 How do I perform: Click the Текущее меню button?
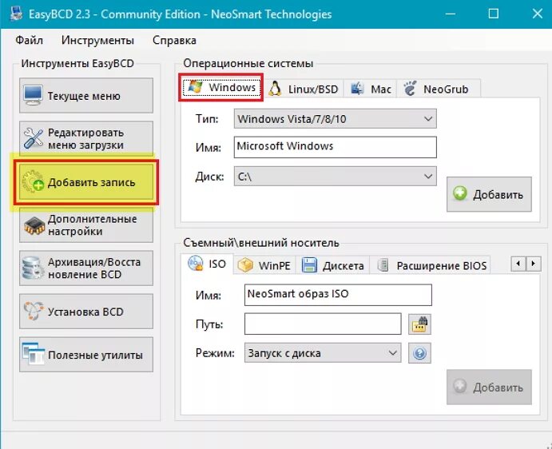coord(86,95)
